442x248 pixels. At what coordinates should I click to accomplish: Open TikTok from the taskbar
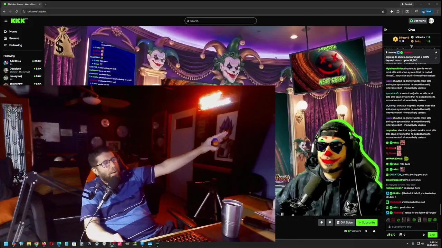tap(119, 244)
